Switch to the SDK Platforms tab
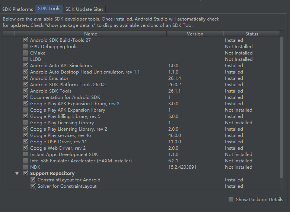This screenshot has width=290, height=212. point(17,9)
